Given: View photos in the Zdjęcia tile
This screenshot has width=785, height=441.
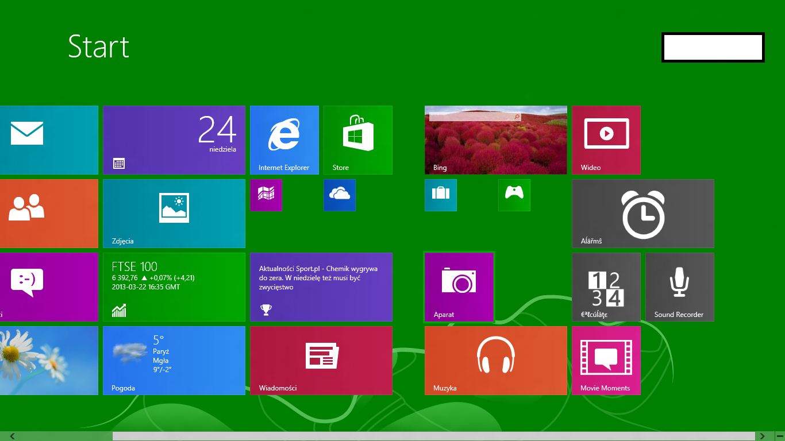Looking at the screenshot, I should tap(174, 213).
